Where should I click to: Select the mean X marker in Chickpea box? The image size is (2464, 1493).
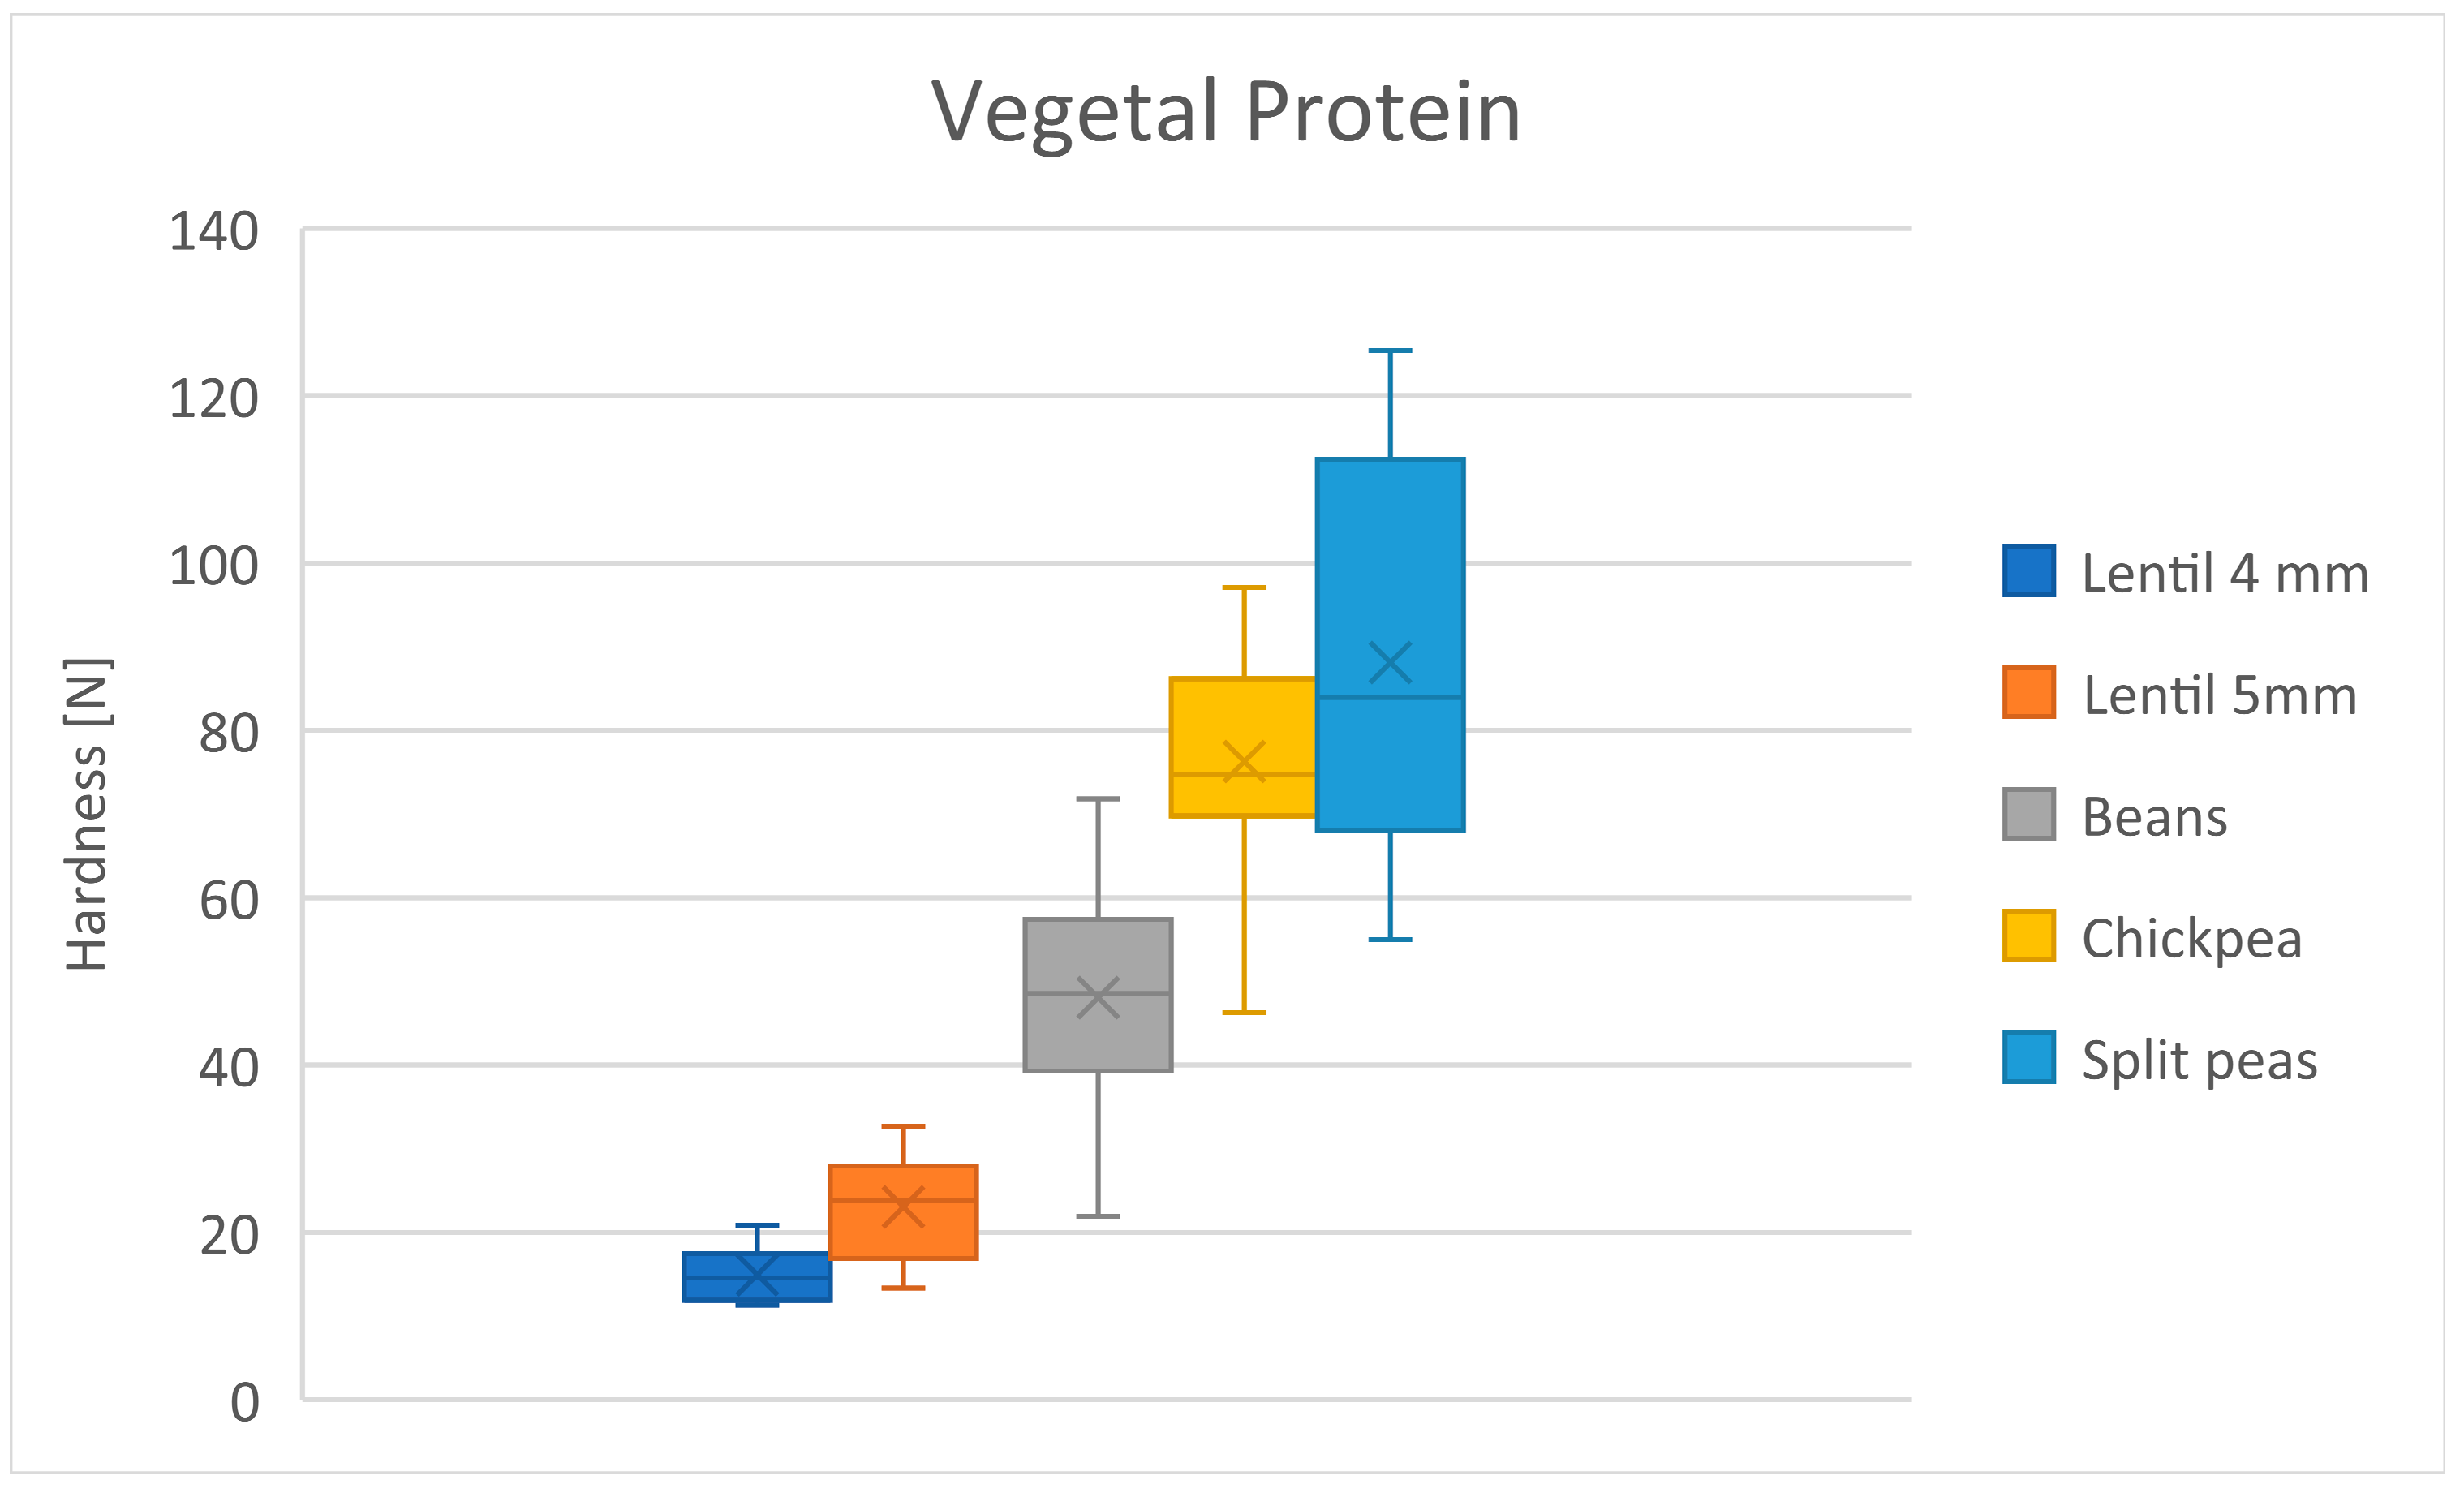(1244, 762)
